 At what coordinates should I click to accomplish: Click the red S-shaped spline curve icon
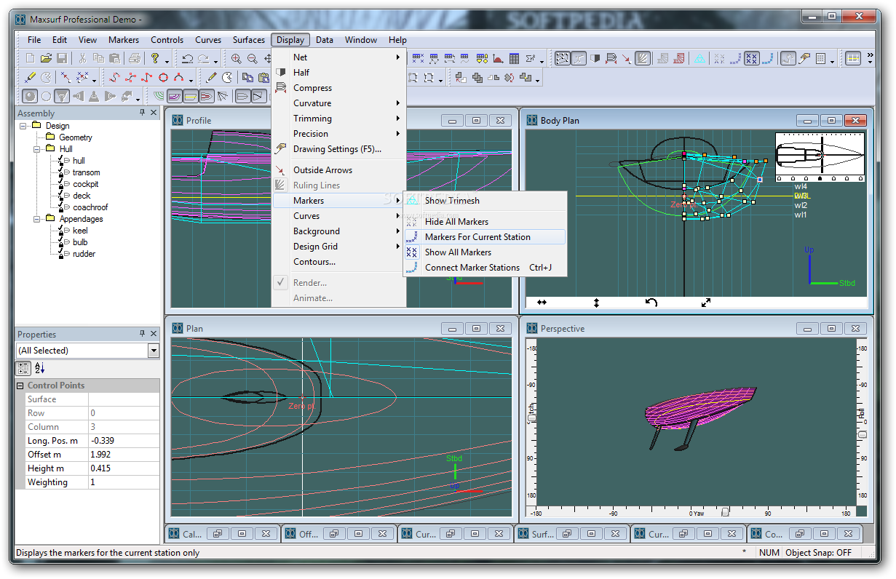coord(114,77)
